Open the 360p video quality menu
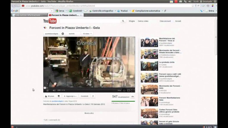 tap(119, 90)
